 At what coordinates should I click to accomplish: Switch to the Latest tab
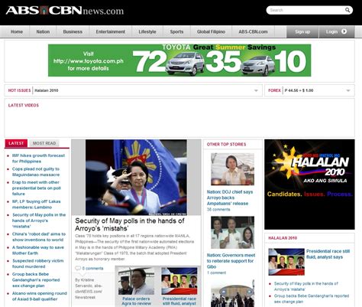pyautogui.click(x=16, y=143)
